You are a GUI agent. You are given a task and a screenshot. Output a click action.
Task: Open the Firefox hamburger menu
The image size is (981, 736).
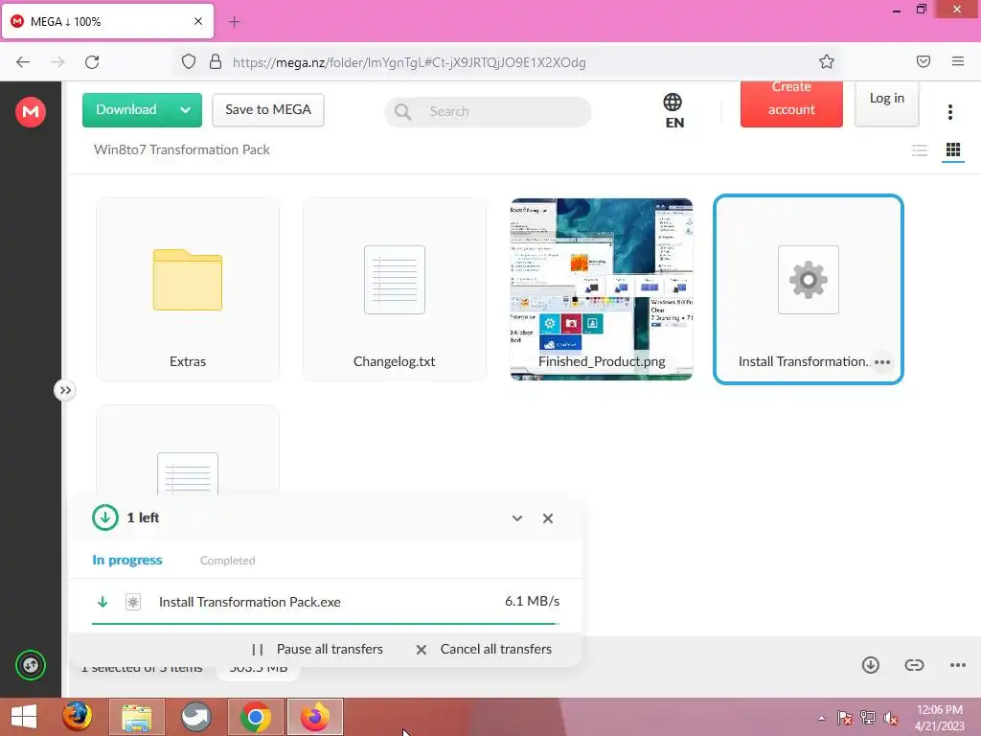pos(957,61)
